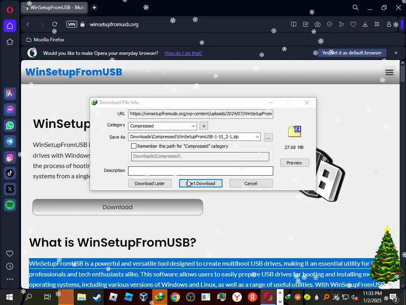This screenshot has width=406, height=305.
Task: Check 'Remember this path for Compressed category'
Action: pos(134,146)
